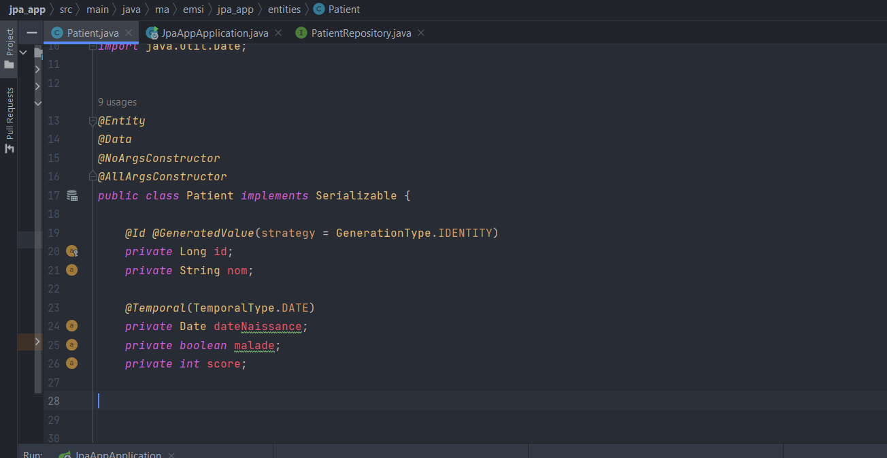Open the entities package via the breadcrumb

point(284,9)
